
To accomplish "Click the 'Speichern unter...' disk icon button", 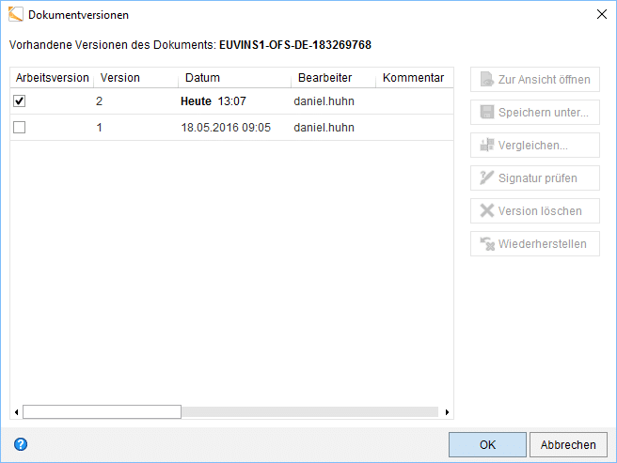I will click(535, 113).
